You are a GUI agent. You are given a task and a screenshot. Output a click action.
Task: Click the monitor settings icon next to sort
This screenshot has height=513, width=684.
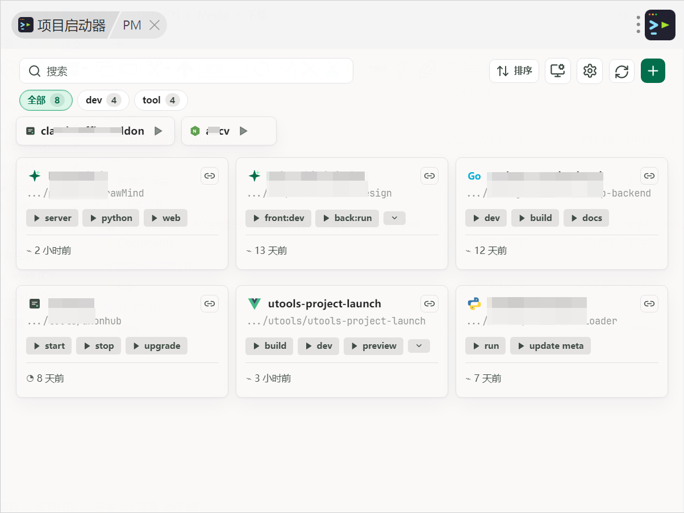pyautogui.click(x=558, y=71)
